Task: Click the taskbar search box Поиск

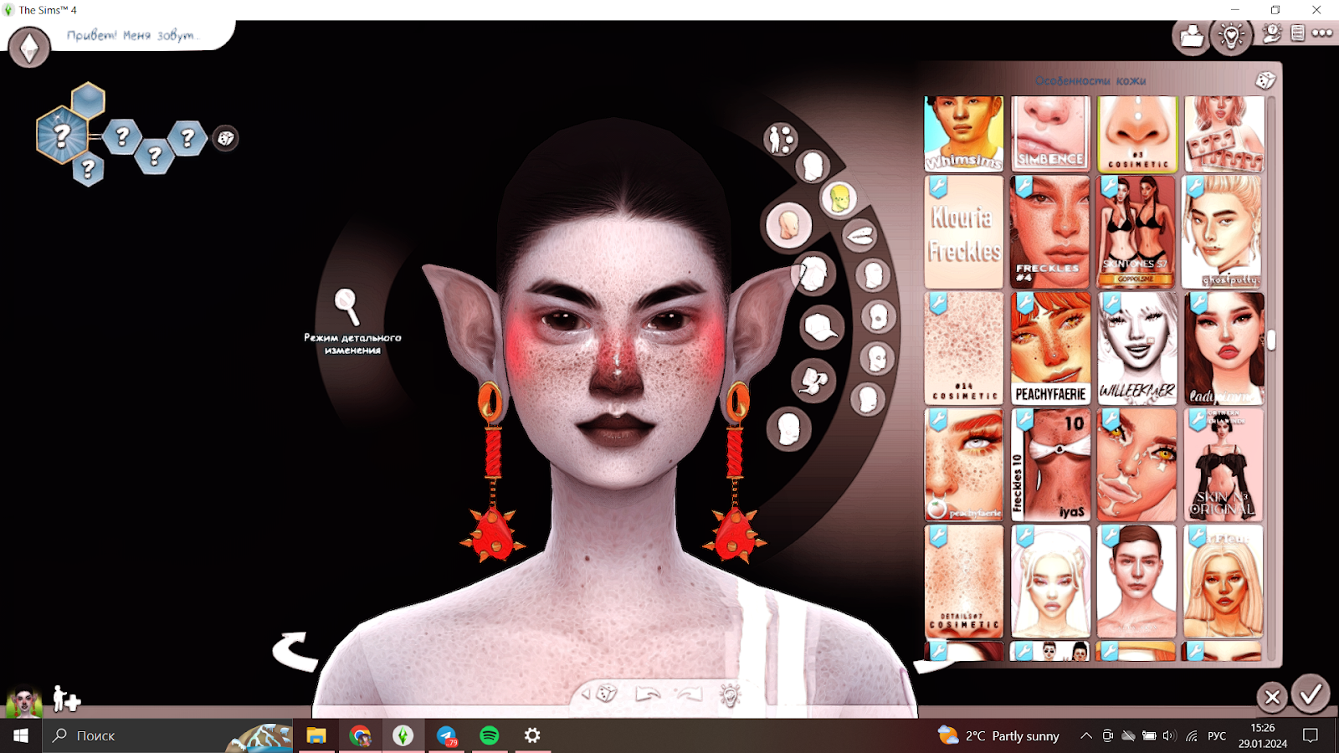Action: 167,735
